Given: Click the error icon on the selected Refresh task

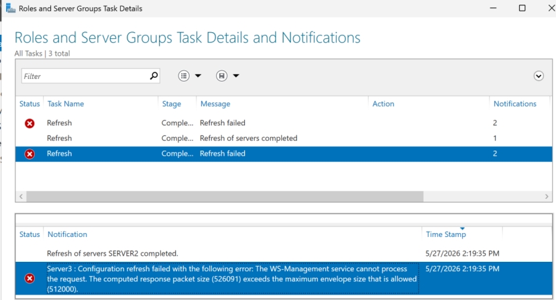Looking at the screenshot, I should [30, 154].
